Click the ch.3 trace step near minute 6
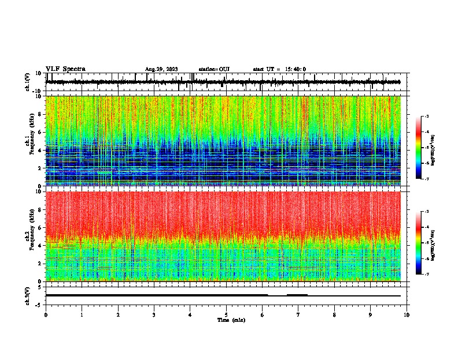458x353 pixels. (x=268, y=295)
